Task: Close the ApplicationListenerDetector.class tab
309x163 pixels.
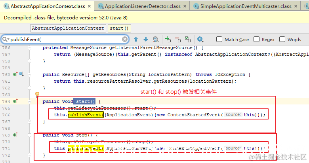Action: 185,6
